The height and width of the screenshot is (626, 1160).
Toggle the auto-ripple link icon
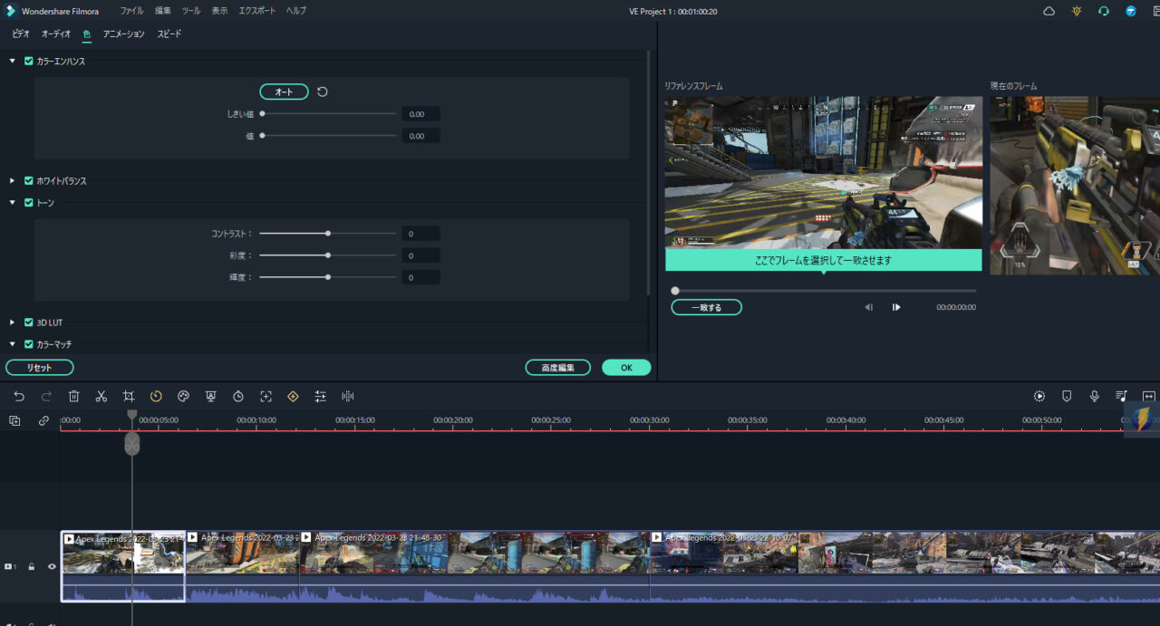(43, 420)
